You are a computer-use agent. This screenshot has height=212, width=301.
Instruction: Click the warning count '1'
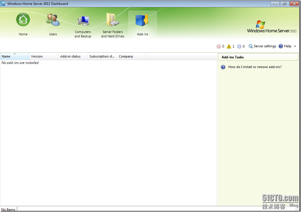pos(233,46)
